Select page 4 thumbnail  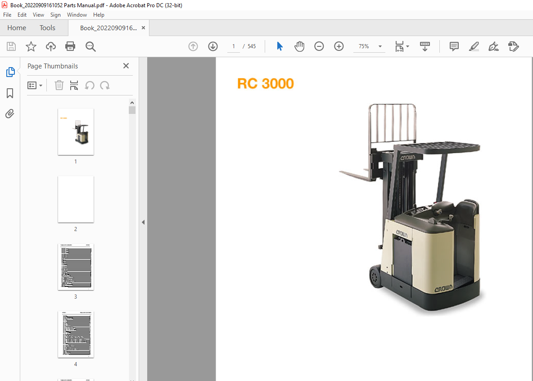click(76, 335)
